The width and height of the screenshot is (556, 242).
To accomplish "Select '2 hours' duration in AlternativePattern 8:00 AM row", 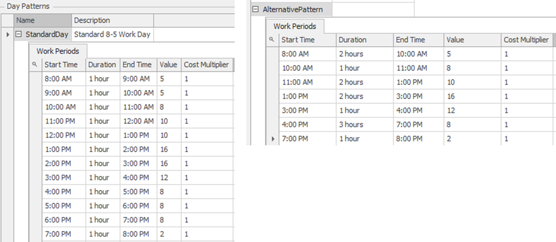I will [x=364, y=54].
